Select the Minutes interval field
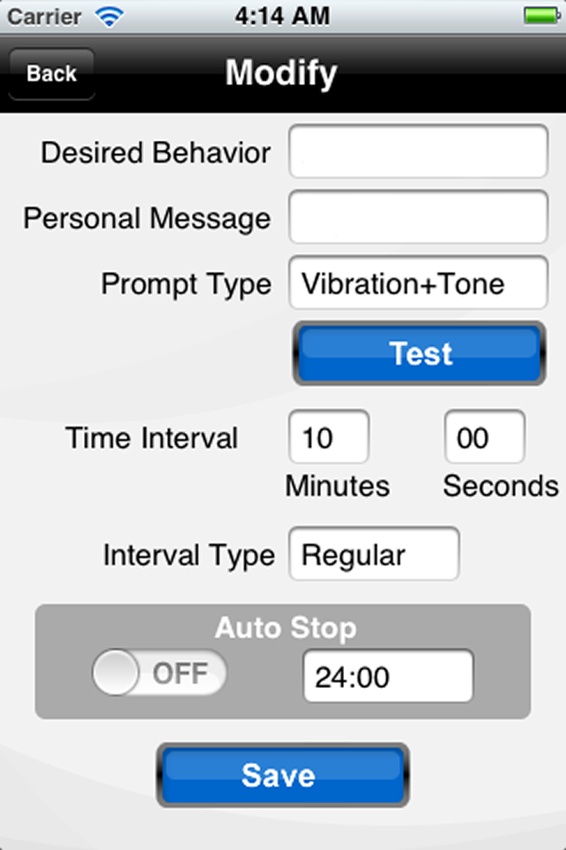Screen dimensions: 566x850 click(x=328, y=437)
